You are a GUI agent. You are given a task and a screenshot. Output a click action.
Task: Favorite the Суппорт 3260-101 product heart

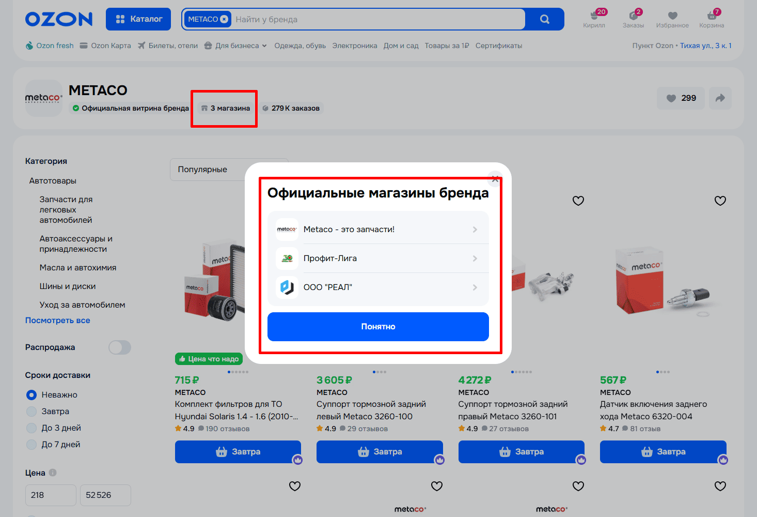pyautogui.click(x=578, y=201)
